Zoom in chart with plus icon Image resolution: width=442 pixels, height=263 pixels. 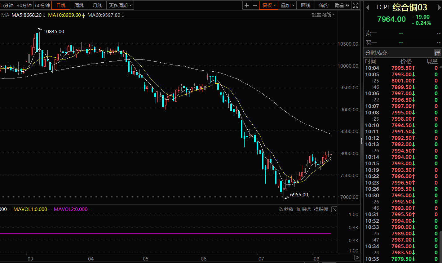[x=247, y=5]
